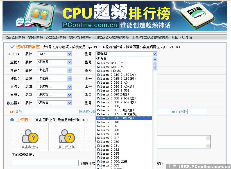Select Celeron D 352 option

(124, 150)
